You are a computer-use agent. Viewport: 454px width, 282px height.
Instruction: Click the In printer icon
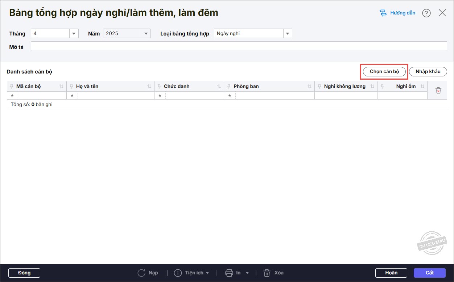point(229,273)
